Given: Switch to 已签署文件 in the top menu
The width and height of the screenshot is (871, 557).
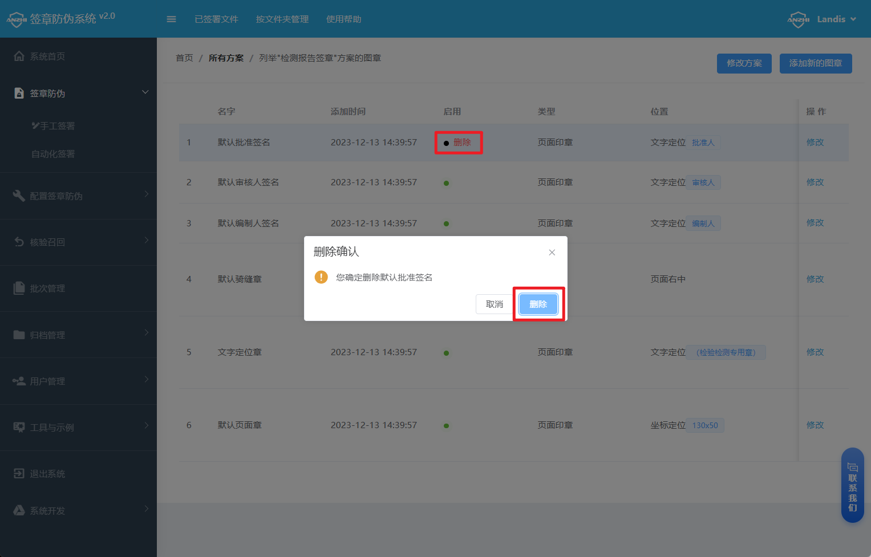Looking at the screenshot, I should pos(216,19).
